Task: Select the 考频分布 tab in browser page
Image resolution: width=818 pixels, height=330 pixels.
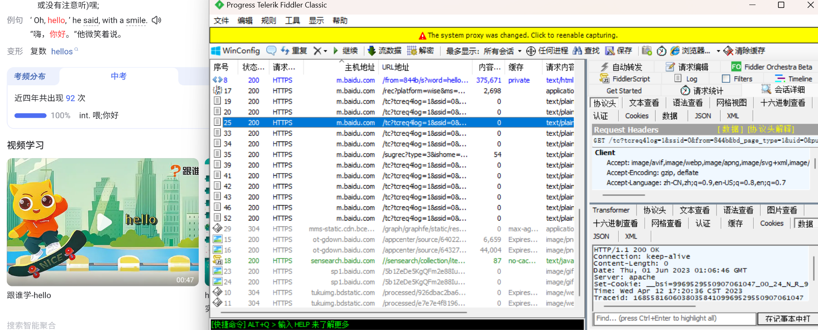Action: pos(30,77)
